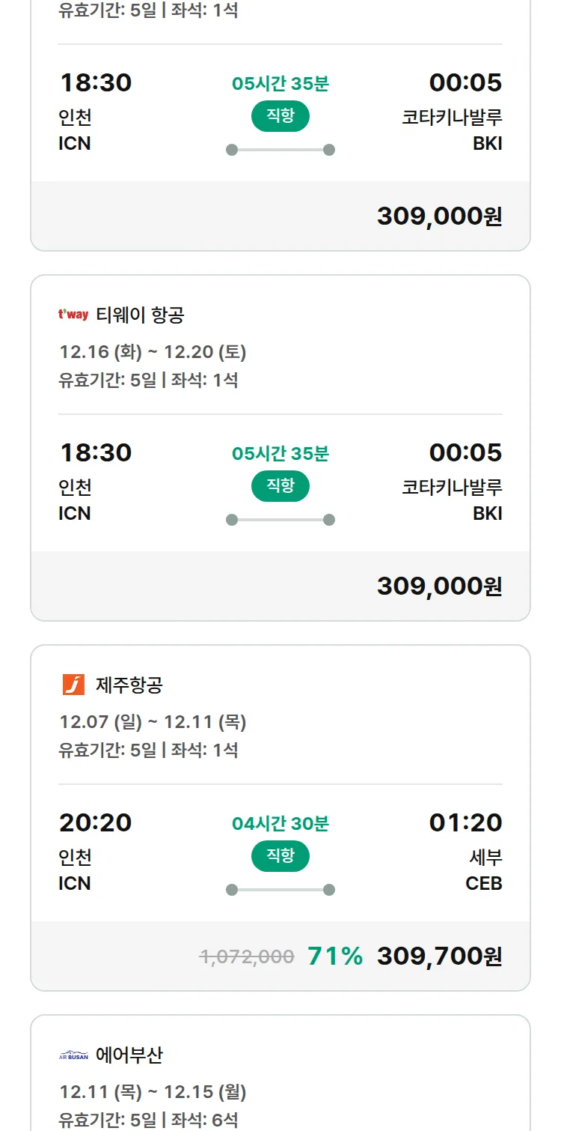561x1131 pixels.
Task: Click the Jeju Air orange logo
Action: [x=73, y=685]
